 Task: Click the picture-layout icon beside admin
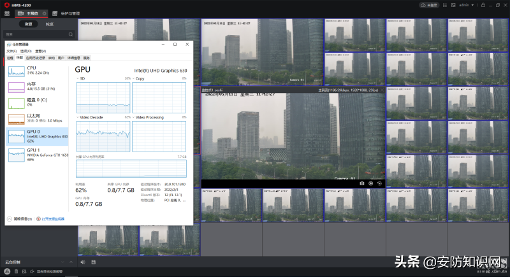tap(453, 5)
